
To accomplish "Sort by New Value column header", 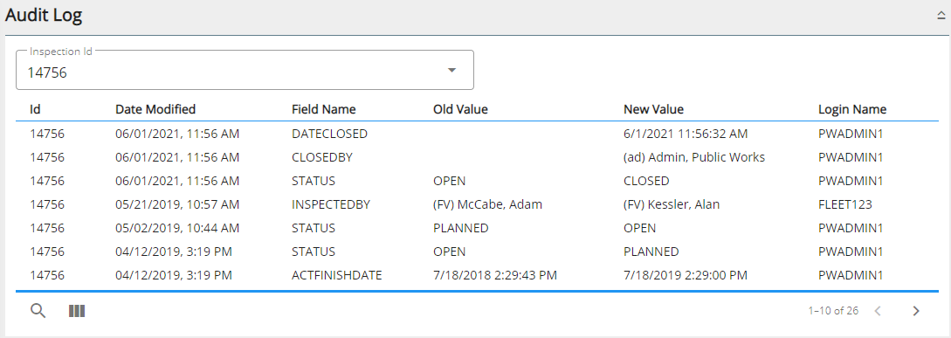I will click(653, 109).
